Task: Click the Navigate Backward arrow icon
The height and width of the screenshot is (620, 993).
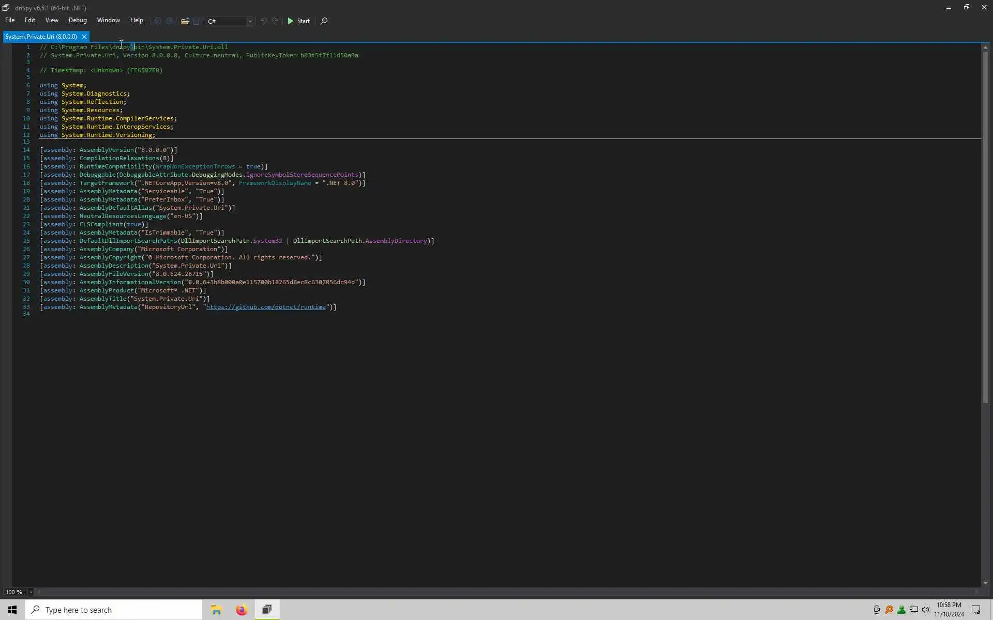Action: click(x=158, y=21)
